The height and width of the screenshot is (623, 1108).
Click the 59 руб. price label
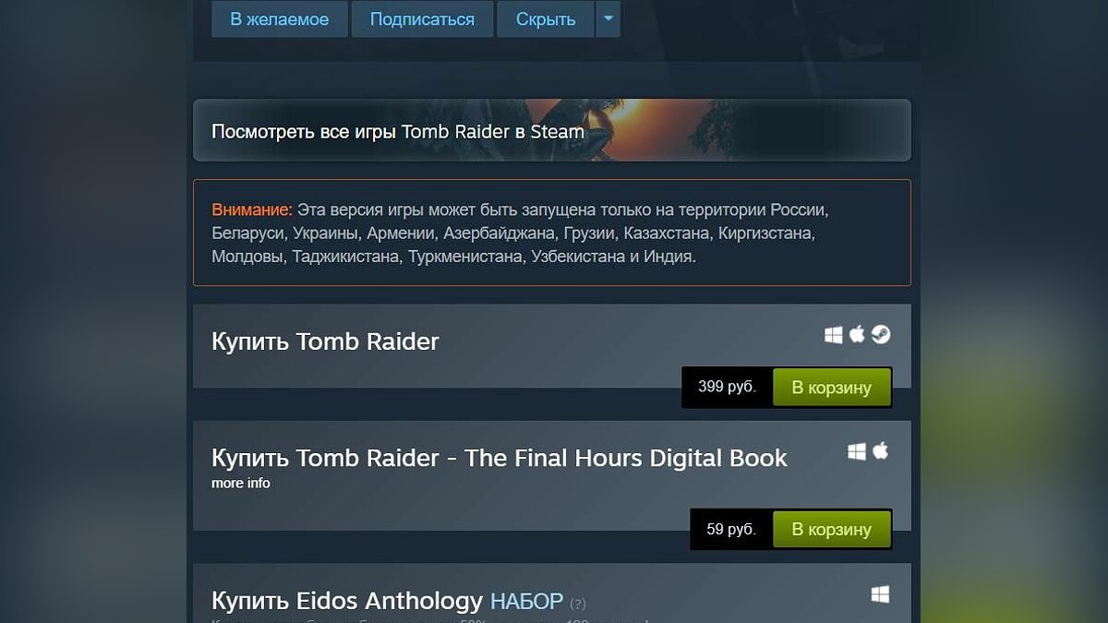pyautogui.click(x=731, y=529)
